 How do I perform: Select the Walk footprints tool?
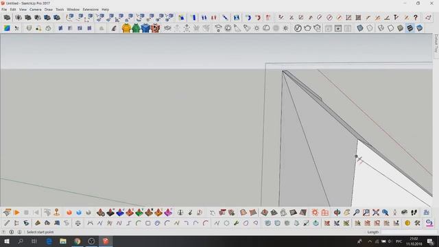[414, 213]
